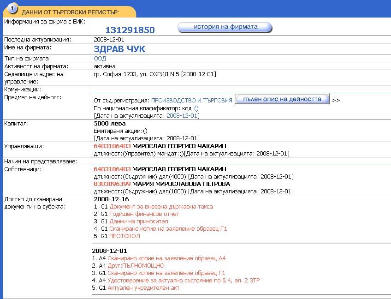Click the Тип на фирмата label
This screenshot has width=391, height=299.
[27, 59]
